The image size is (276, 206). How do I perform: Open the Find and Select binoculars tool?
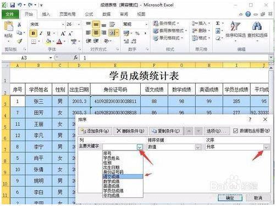click(x=257, y=30)
